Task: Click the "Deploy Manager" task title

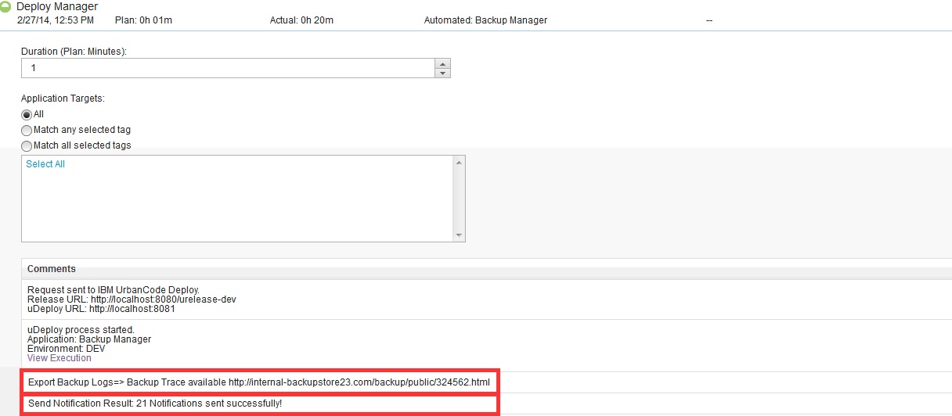Action: coord(57,7)
